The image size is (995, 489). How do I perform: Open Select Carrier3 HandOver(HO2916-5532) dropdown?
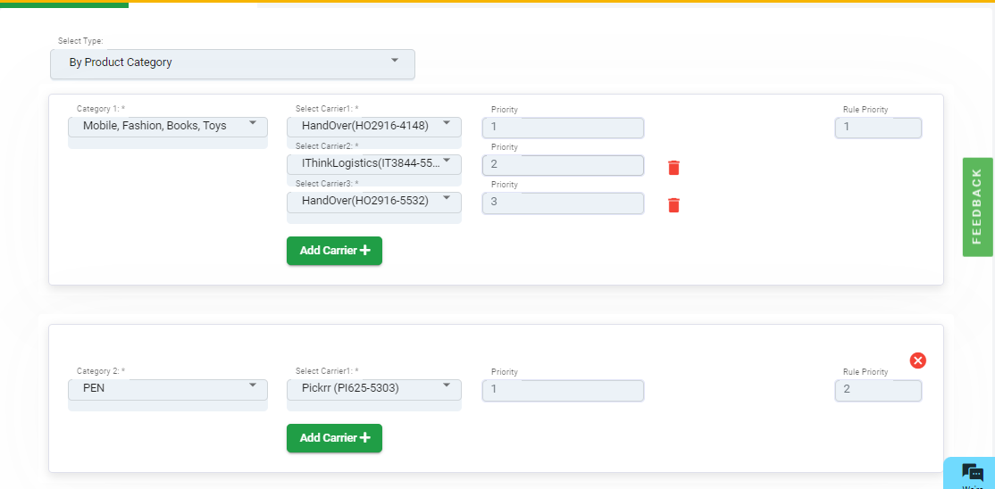tap(373, 203)
